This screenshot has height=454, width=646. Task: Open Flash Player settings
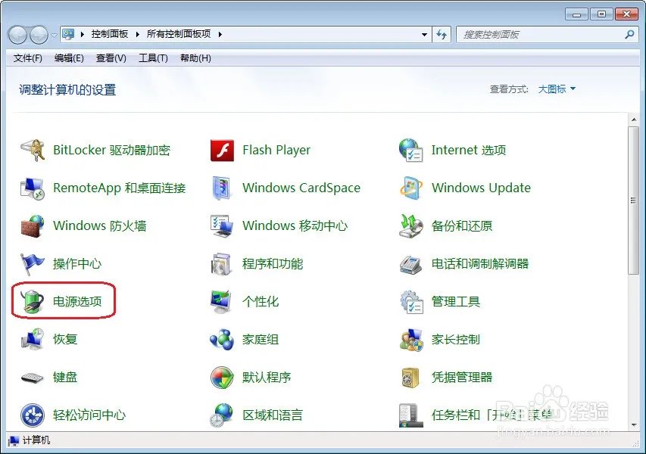[276, 150]
